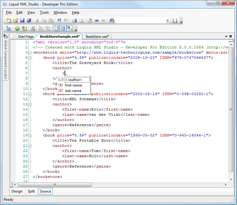Open the document tab list dropdown
The width and height of the screenshot is (237, 205).
pyautogui.click(x=226, y=37)
